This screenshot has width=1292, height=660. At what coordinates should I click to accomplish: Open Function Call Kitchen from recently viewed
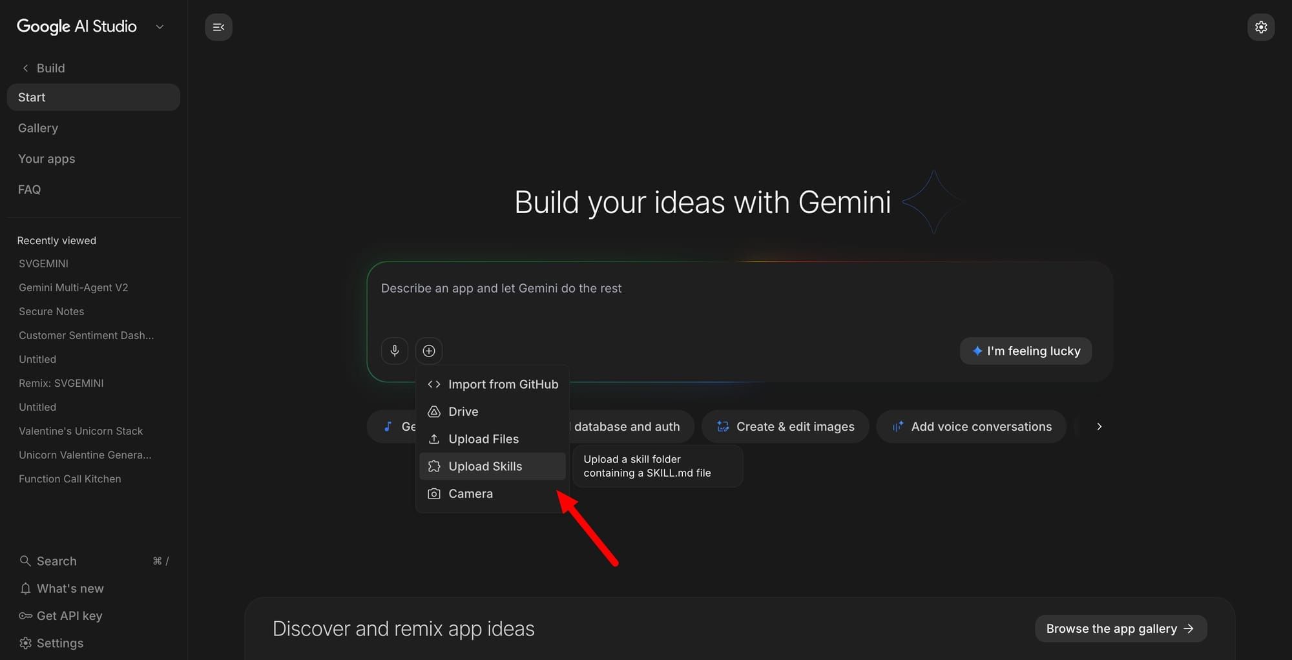coord(70,479)
